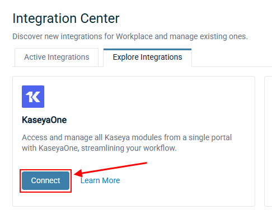Select the KaseyaOne card title
The height and width of the screenshot is (215, 272).
[x=44, y=120]
